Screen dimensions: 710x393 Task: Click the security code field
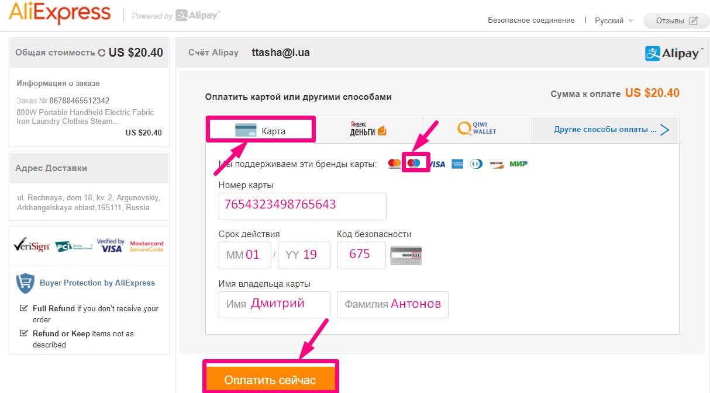click(x=361, y=255)
